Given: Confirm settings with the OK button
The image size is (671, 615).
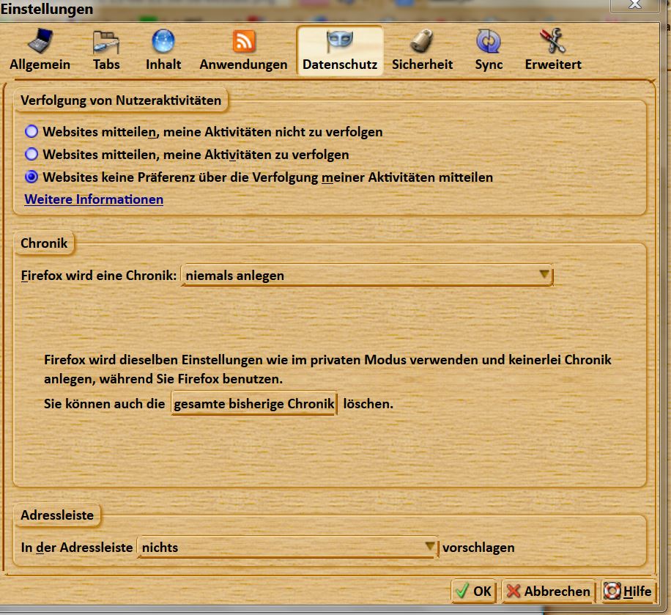Looking at the screenshot, I should (x=473, y=591).
